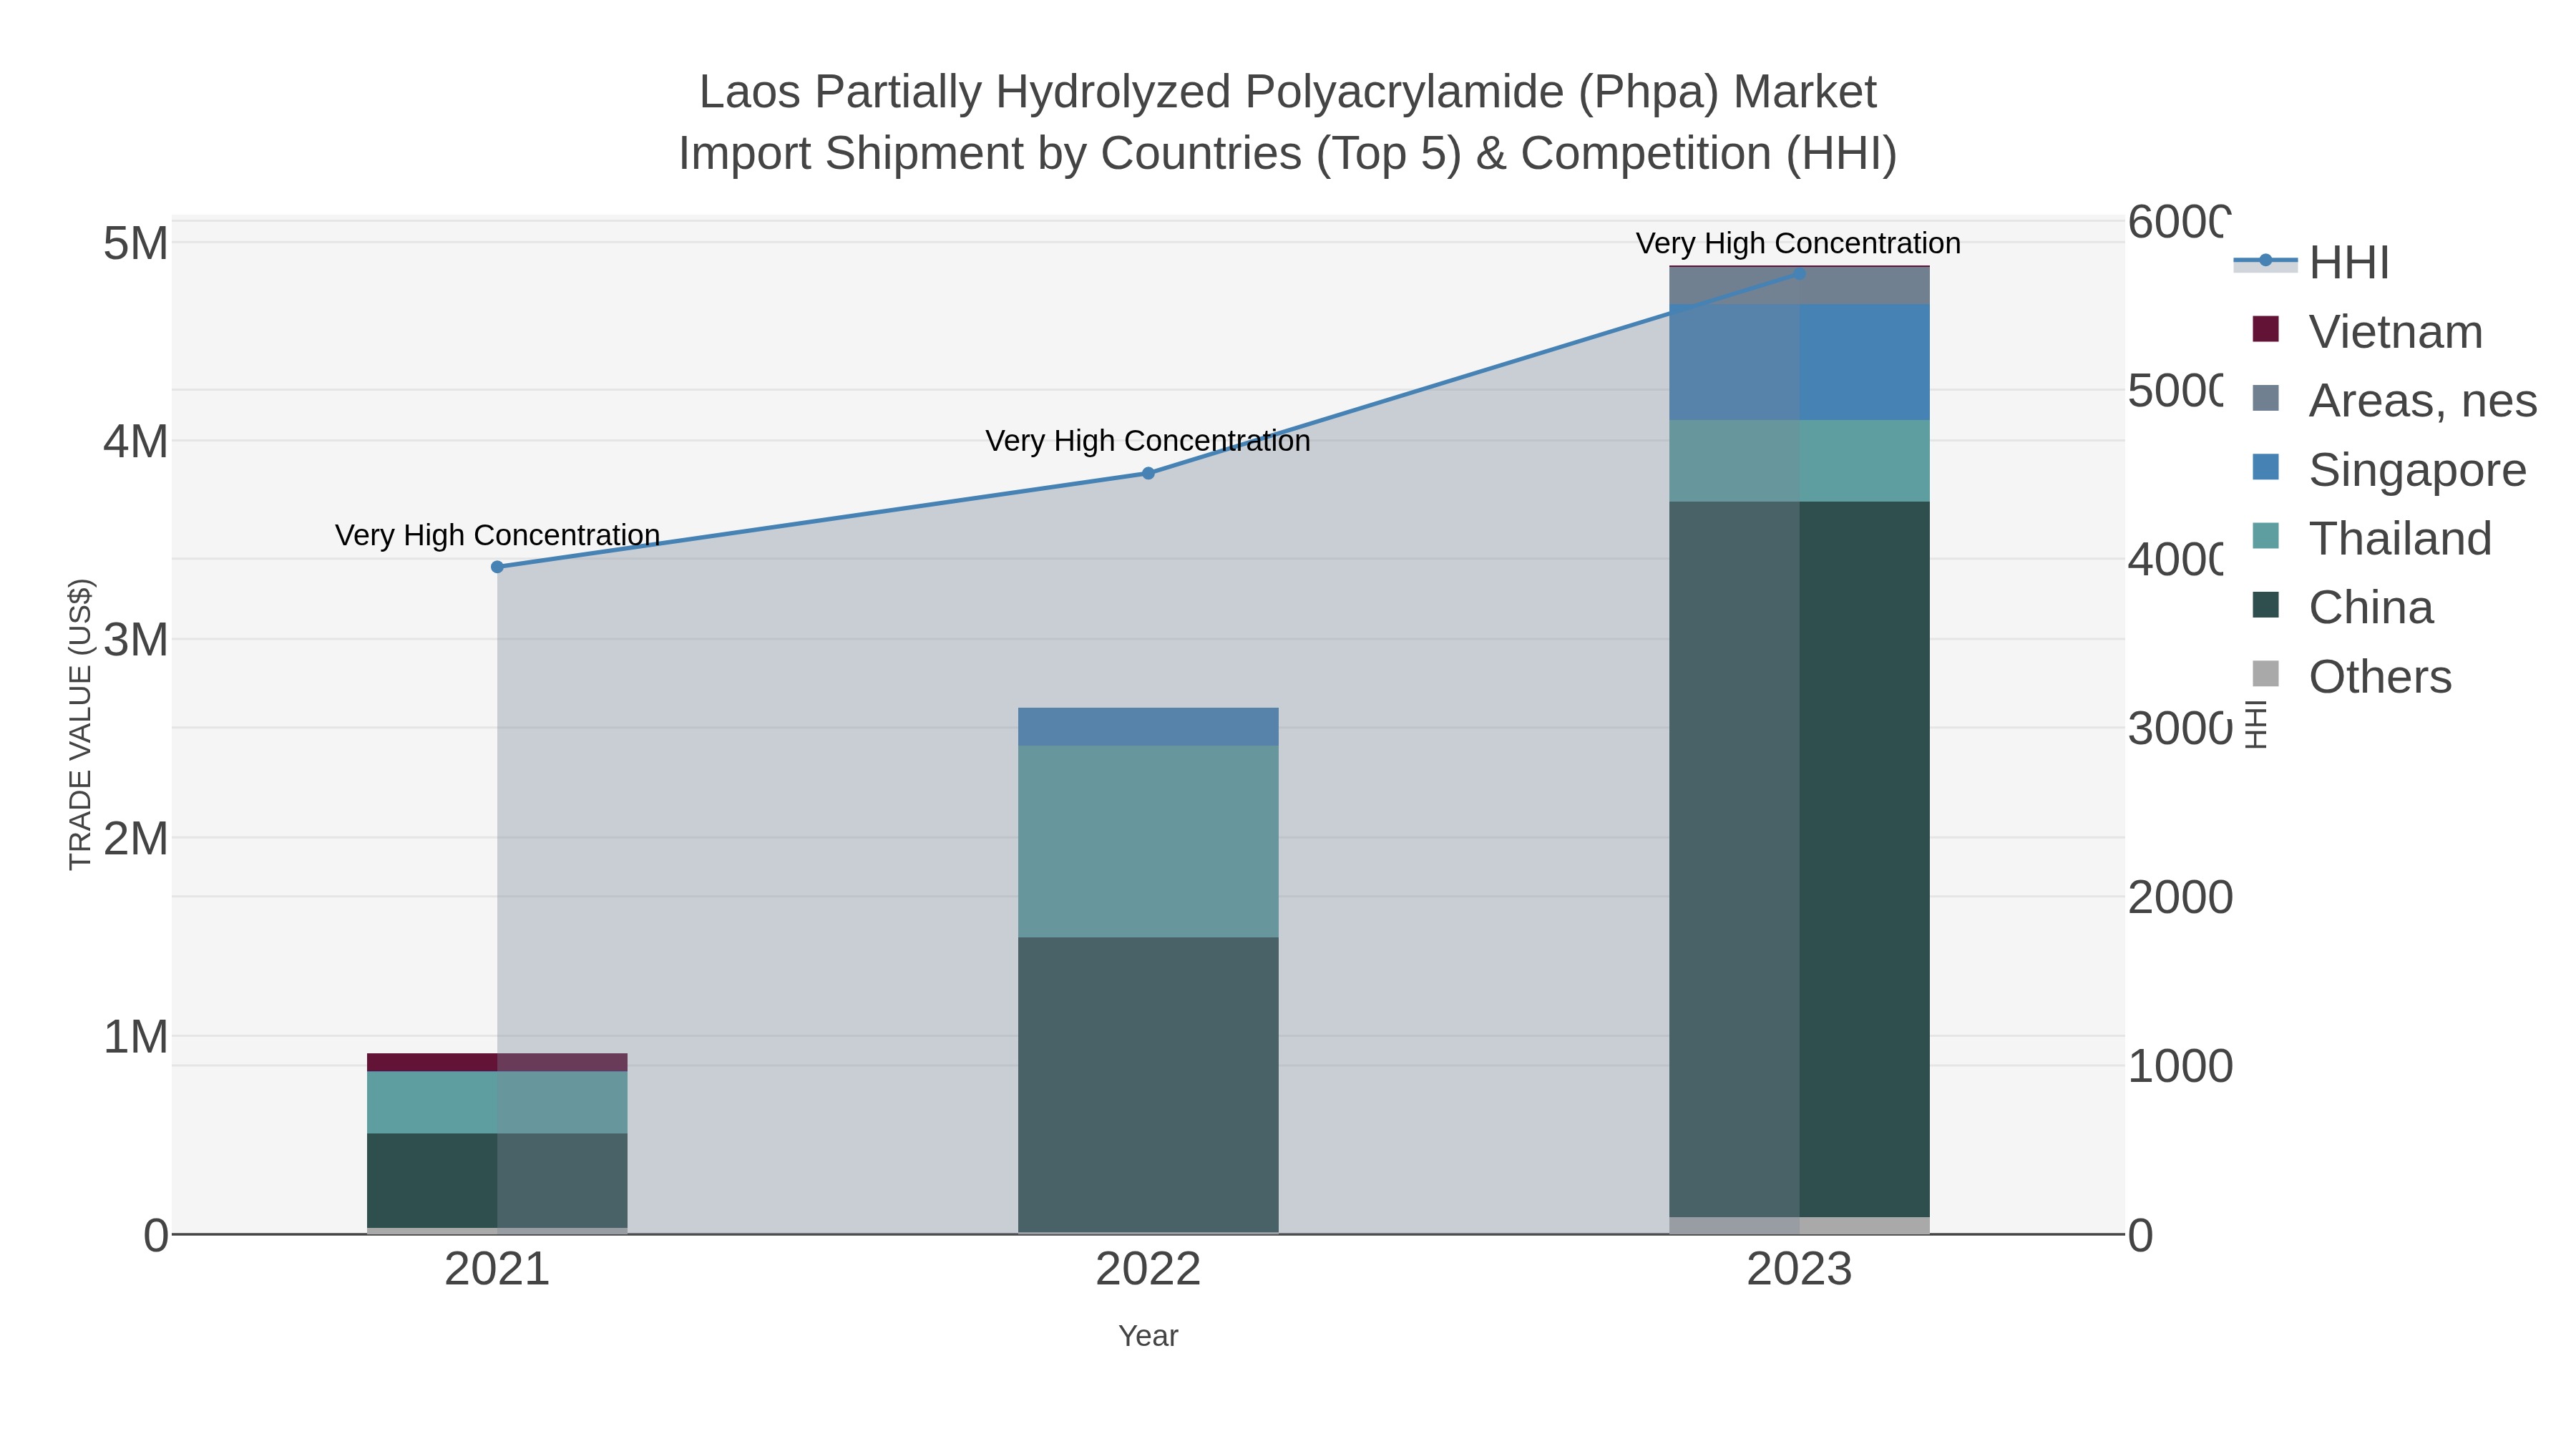Image resolution: width=2576 pixels, height=1449 pixels.
Task: Click the 2022 Very High Concentration annotation
Action: pos(1148,441)
